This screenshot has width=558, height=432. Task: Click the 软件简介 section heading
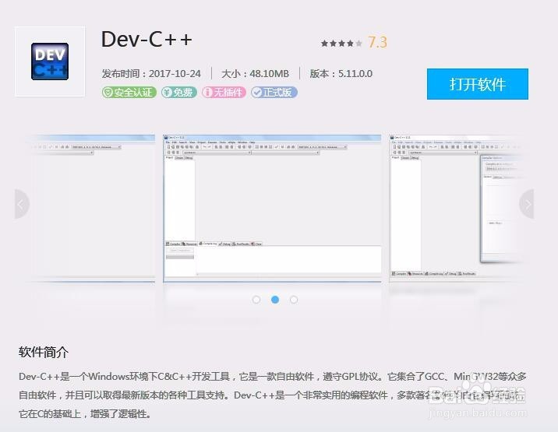(x=44, y=352)
